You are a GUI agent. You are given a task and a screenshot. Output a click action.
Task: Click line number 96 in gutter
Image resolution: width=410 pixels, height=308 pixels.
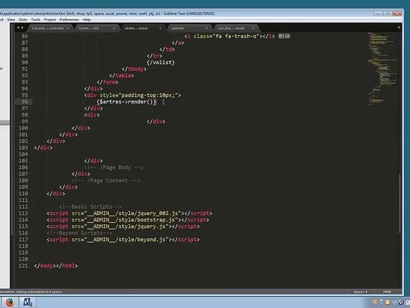25,102
